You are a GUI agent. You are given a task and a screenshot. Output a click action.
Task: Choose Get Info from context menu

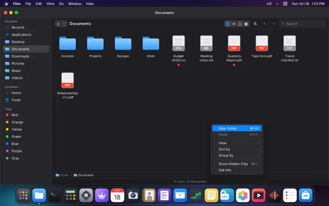(x=237, y=170)
